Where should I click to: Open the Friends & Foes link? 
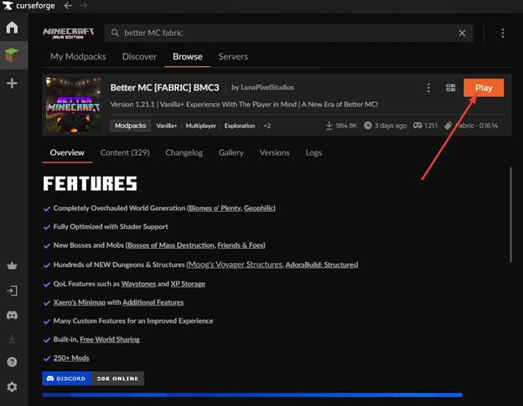click(x=241, y=245)
